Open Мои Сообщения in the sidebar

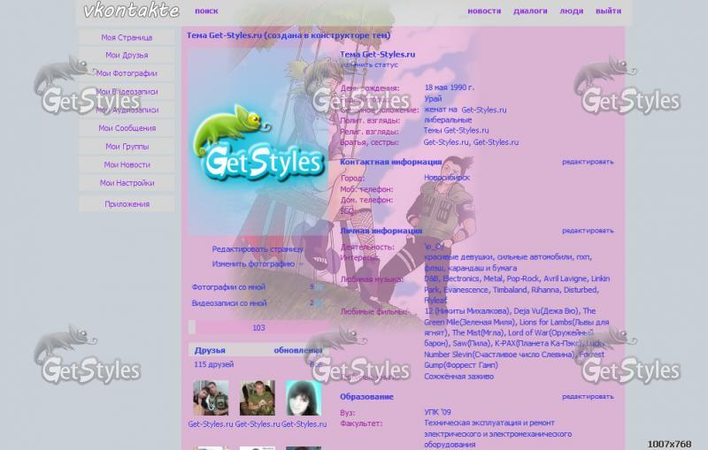pos(127,128)
